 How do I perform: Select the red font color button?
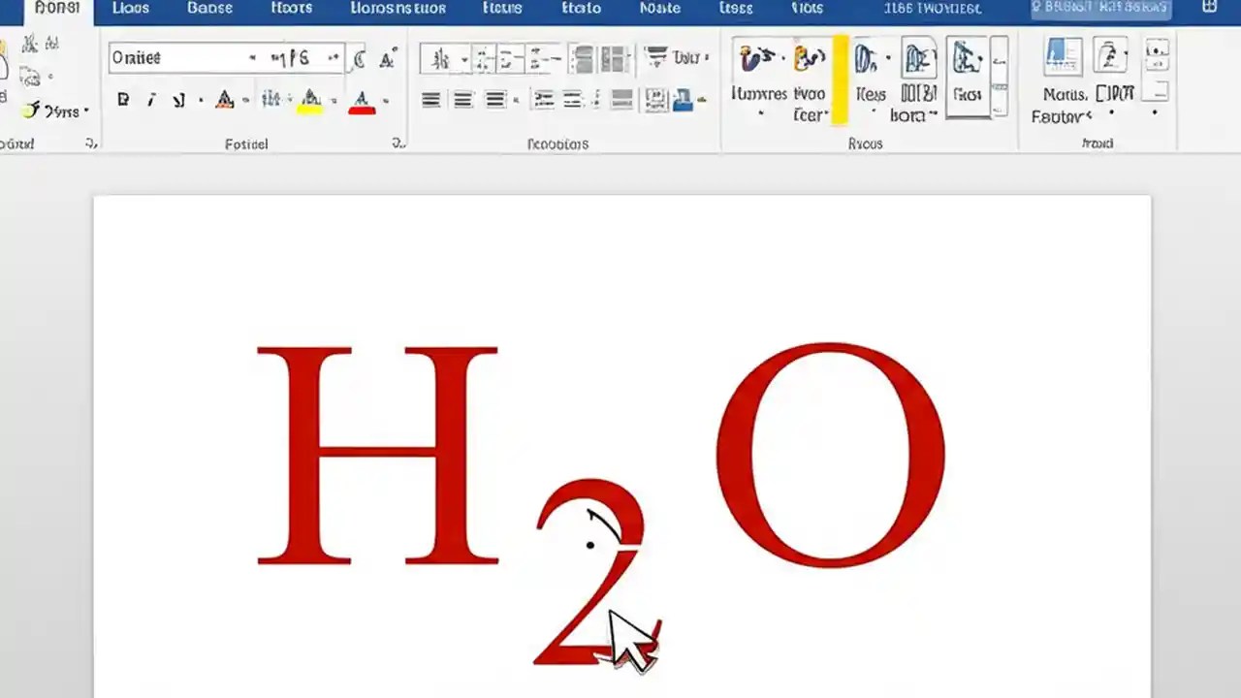(x=362, y=99)
